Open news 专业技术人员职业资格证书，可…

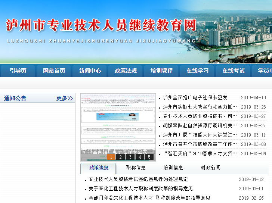200,116
